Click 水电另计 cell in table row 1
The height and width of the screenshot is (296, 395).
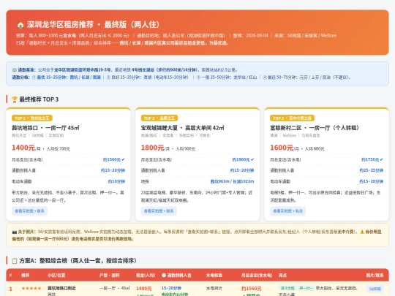pos(214,288)
